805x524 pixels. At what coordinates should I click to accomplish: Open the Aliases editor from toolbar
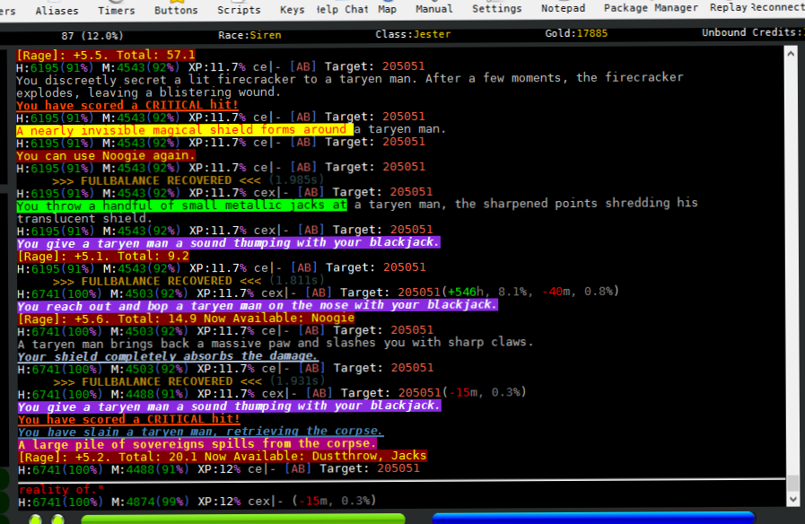(x=57, y=10)
